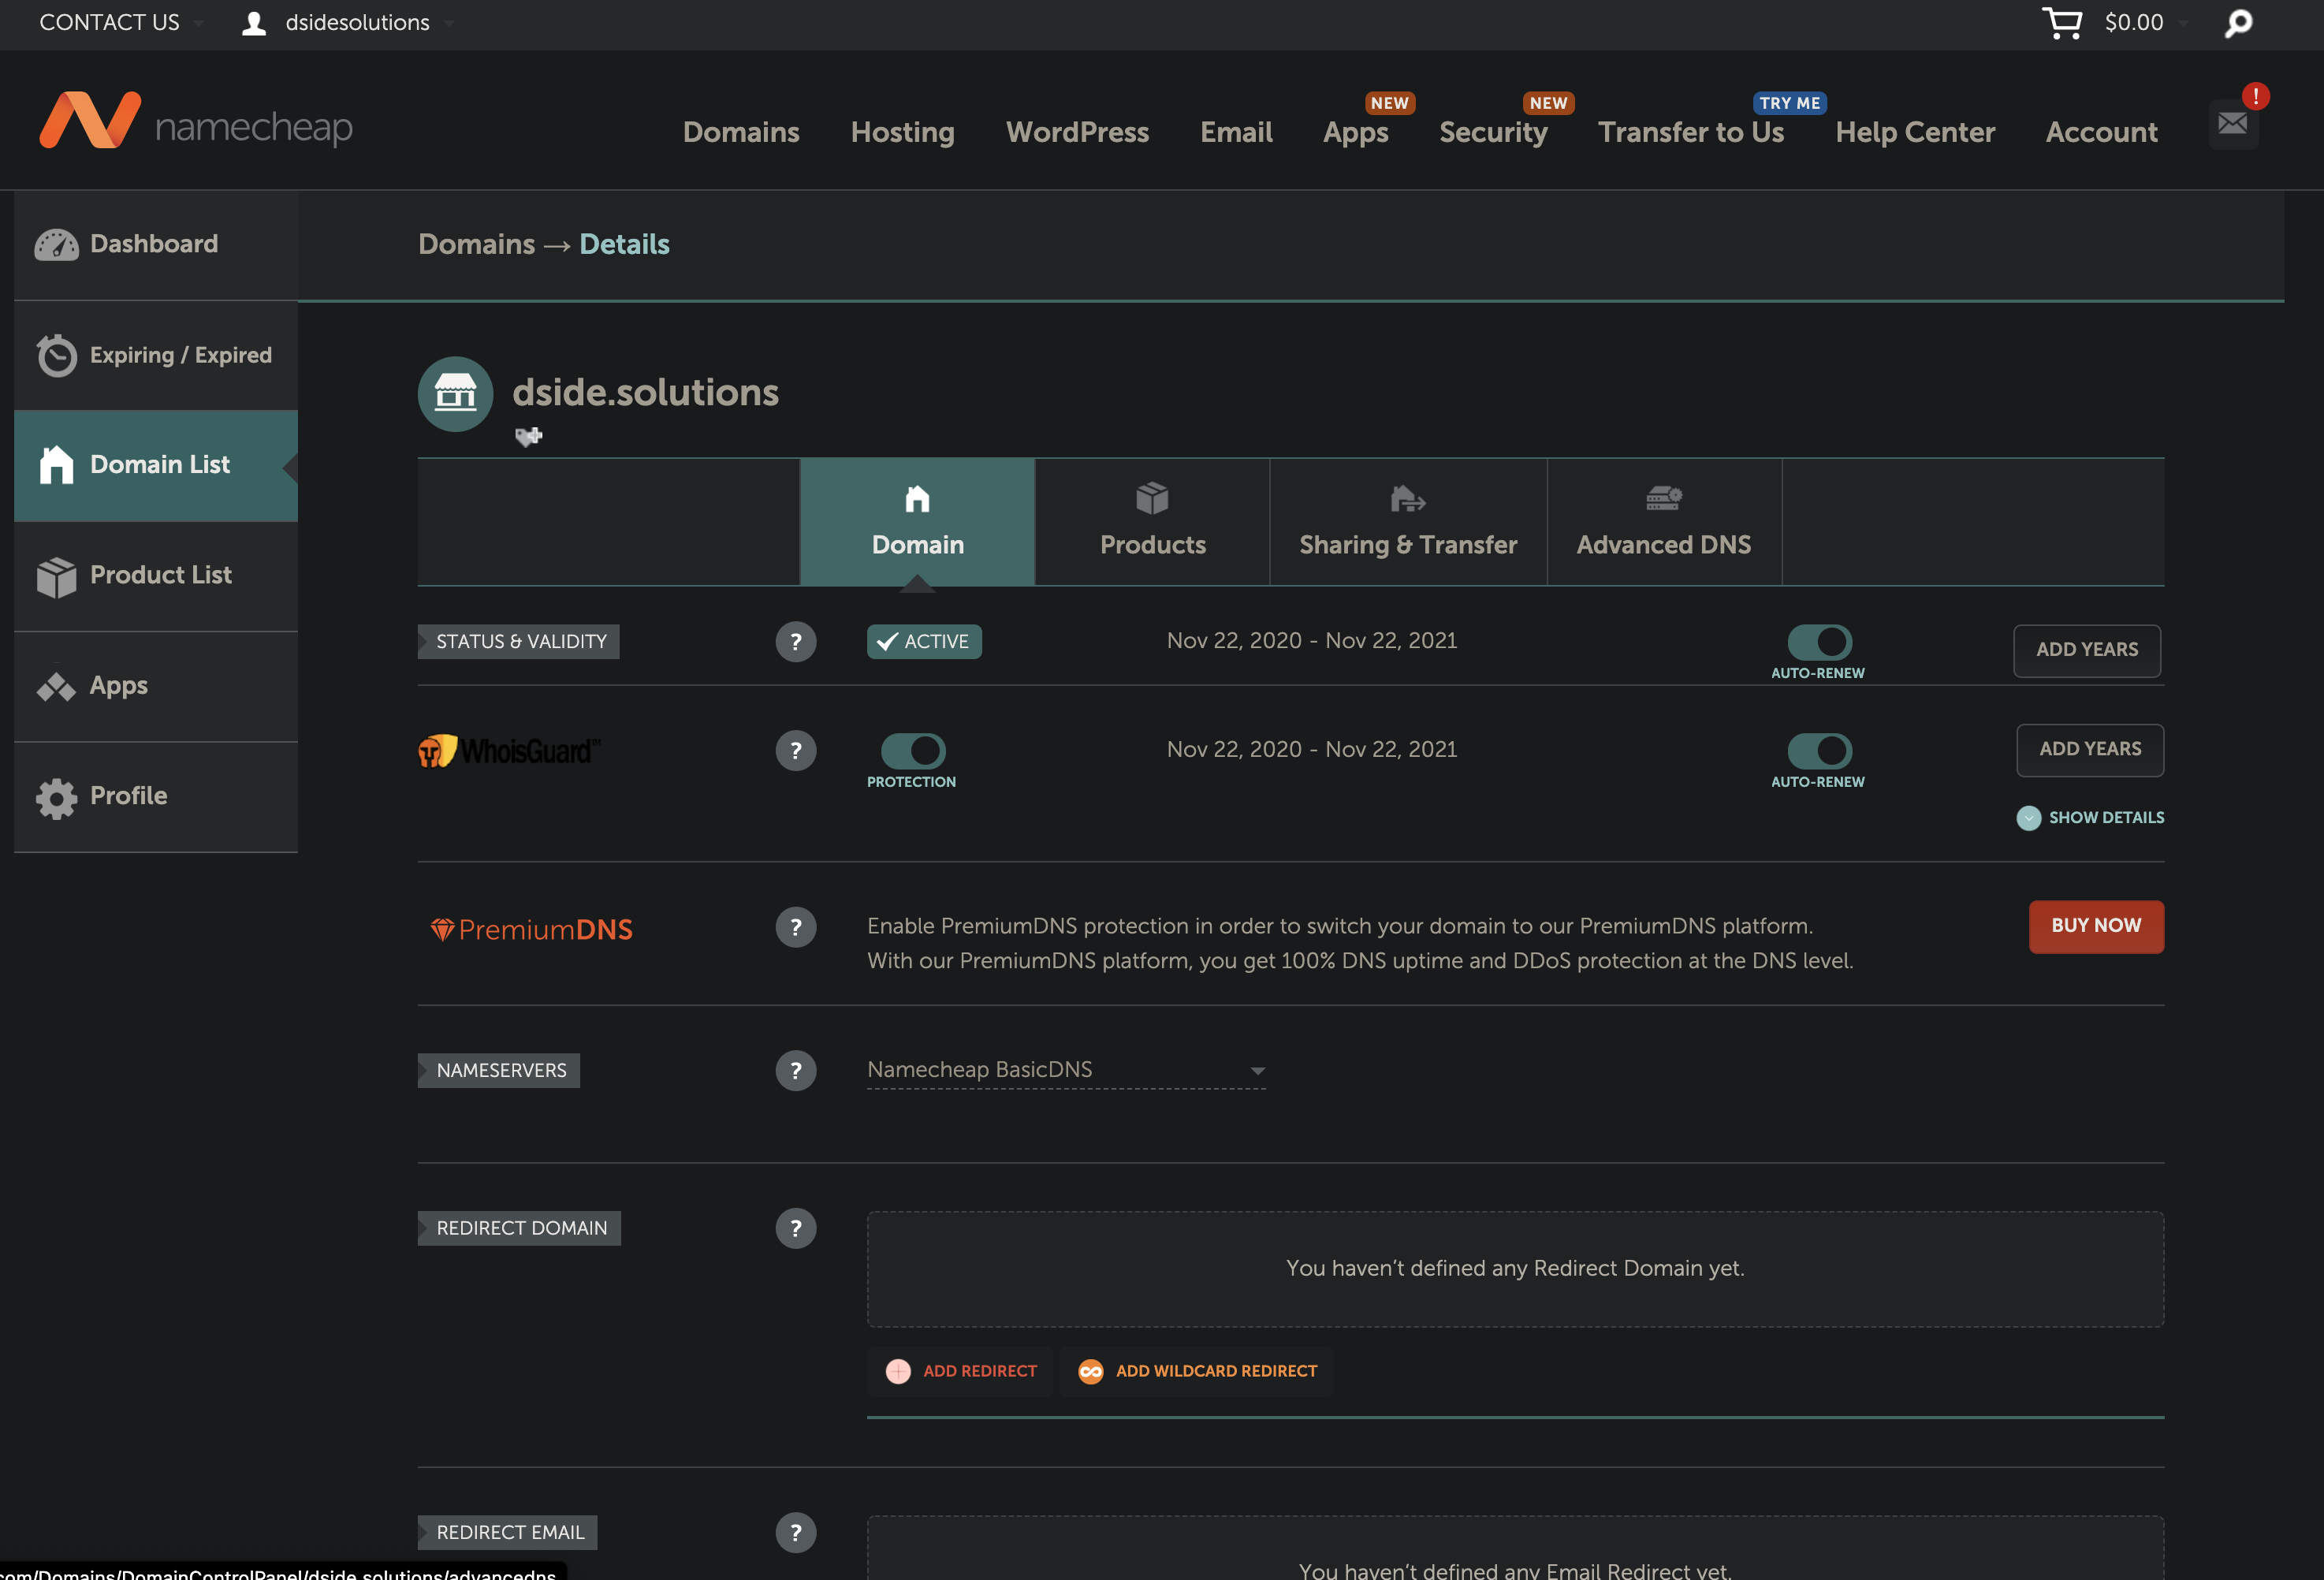Open the WordPress top menu
The width and height of the screenshot is (2324, 1580).
(1077, 132)
